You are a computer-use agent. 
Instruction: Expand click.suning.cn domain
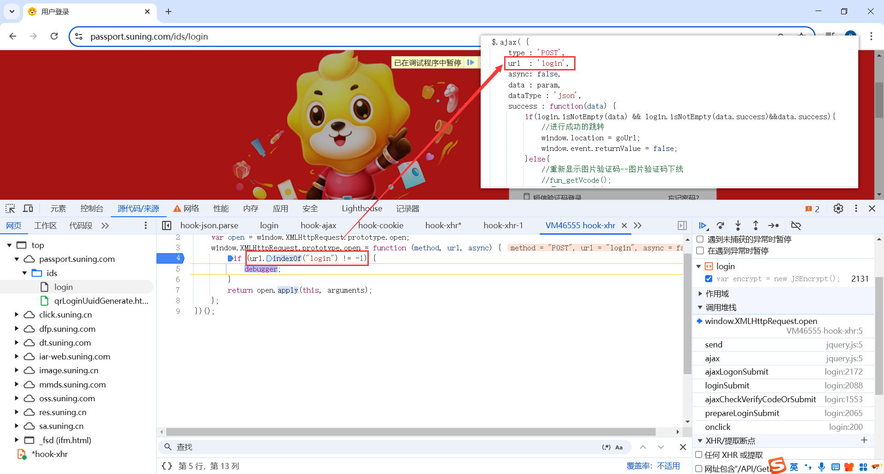pos(17,315)
